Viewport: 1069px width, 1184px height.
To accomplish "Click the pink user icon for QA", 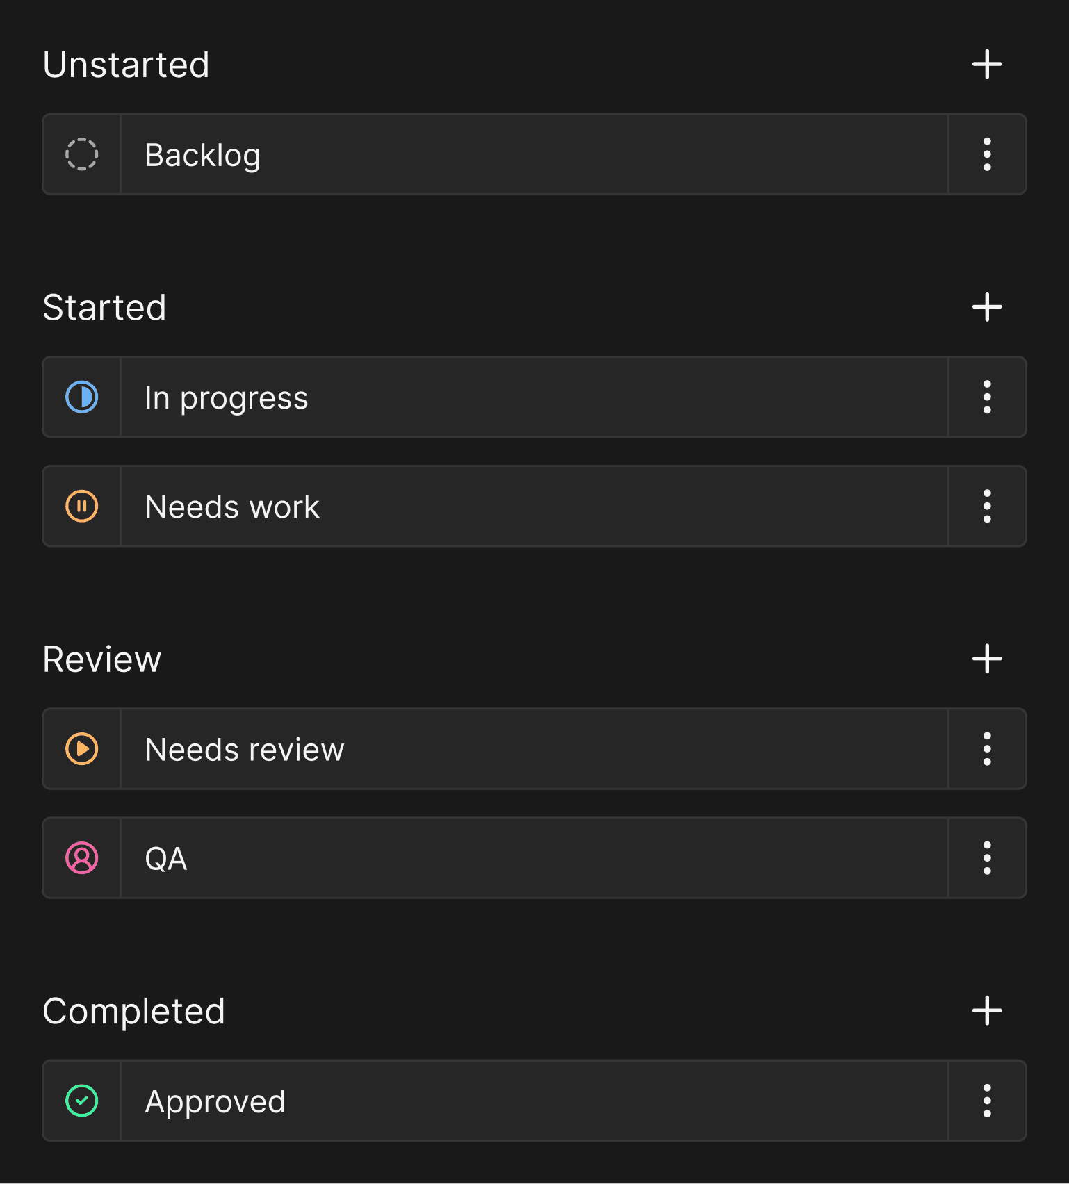I will point(82,858).
